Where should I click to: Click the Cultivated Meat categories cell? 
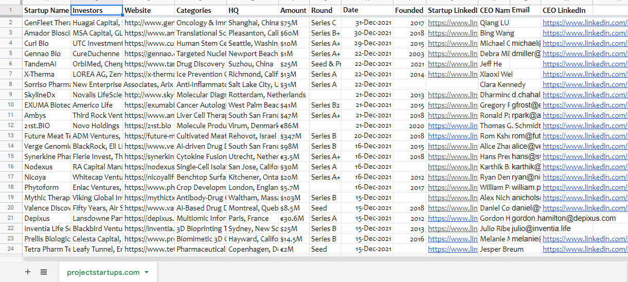click(201, 136)
